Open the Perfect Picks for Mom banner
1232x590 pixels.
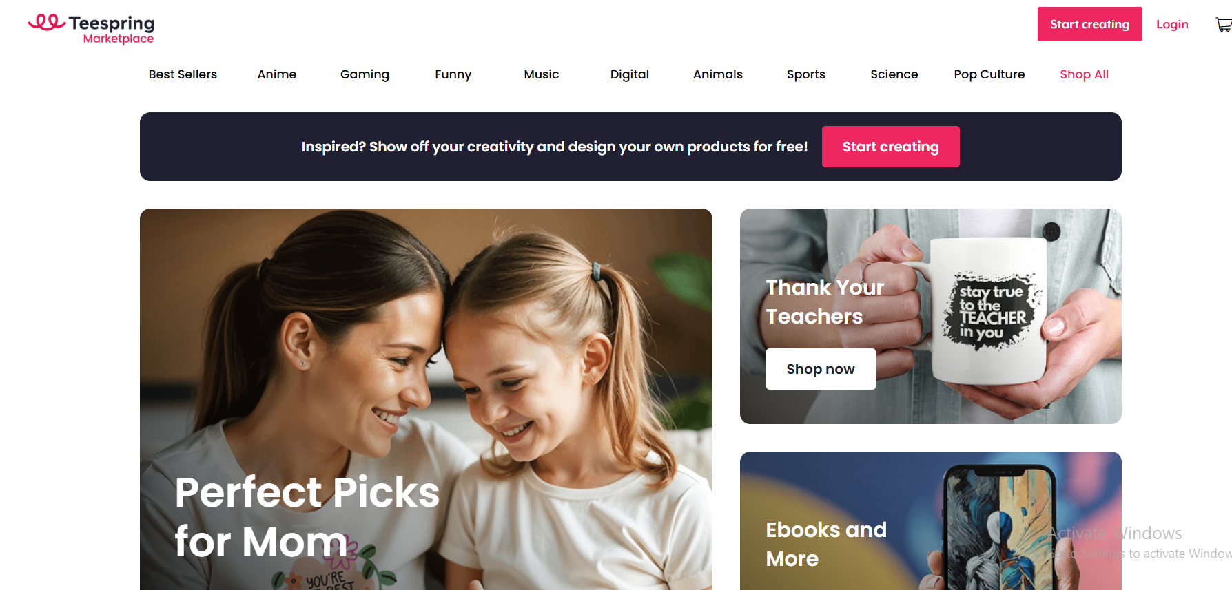point(426,399)
